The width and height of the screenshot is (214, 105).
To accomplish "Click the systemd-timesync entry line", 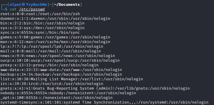I will [104, 102].
